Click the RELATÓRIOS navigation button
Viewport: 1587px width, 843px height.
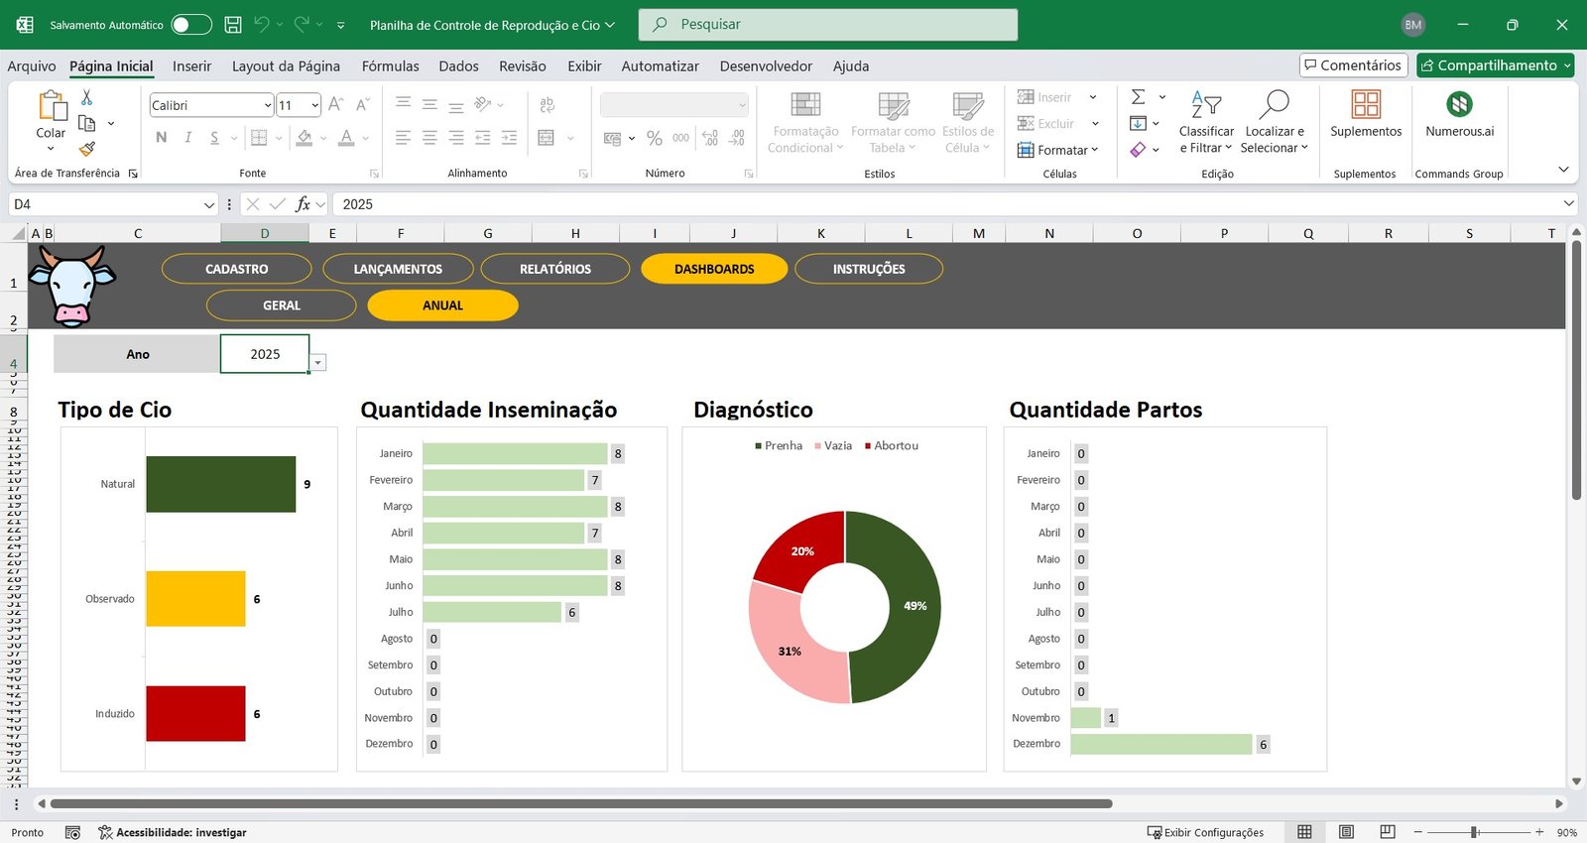click(554, 269)
